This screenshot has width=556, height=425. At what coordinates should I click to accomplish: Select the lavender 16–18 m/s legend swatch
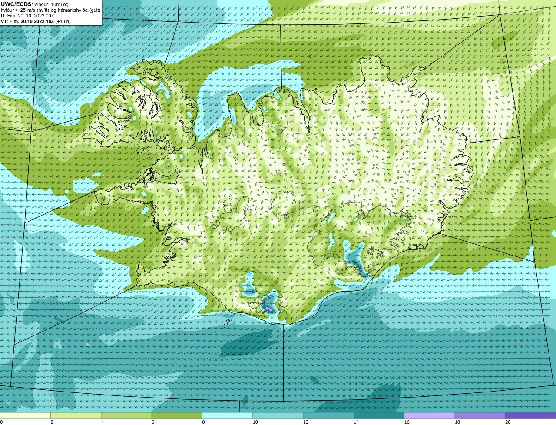pyautogui.click(x=430, y=416)
